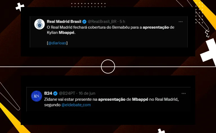Click verified badge beside B24 name
Screen dimensions: 216x133
pyautogui.click(x=55, y=93)
